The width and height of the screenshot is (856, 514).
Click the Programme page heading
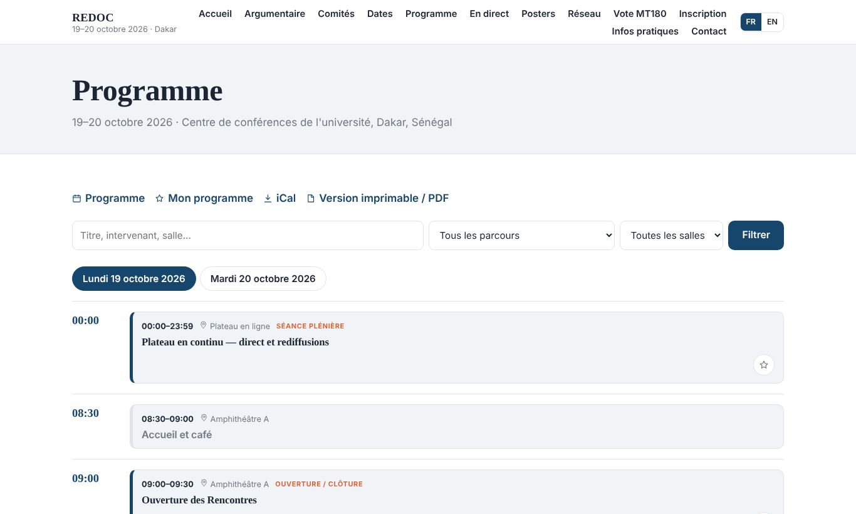(147, 91)
